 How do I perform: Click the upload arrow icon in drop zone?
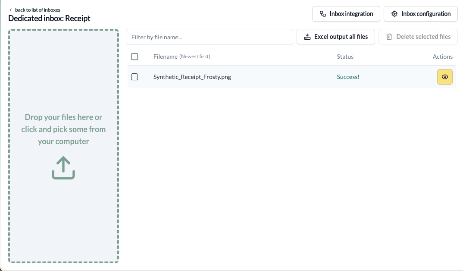click(63, 168)
